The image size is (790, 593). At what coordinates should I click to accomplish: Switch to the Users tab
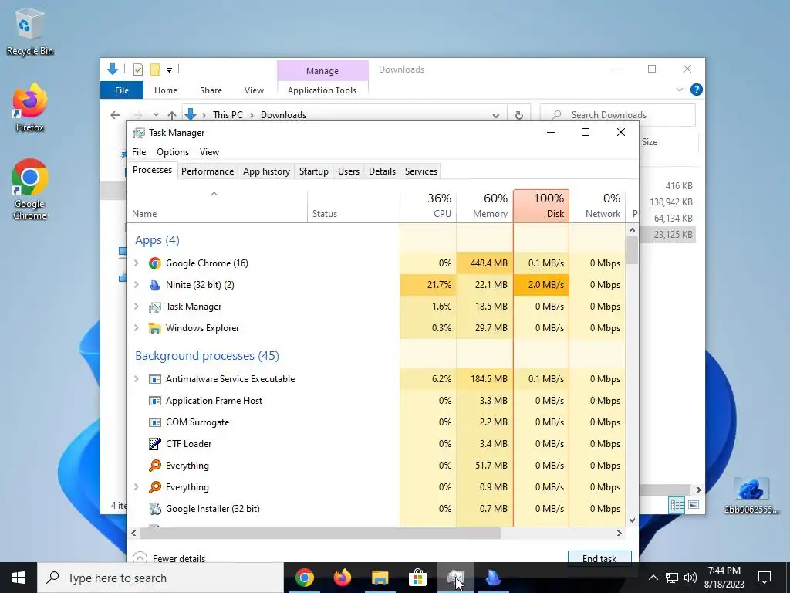point(349,171)
